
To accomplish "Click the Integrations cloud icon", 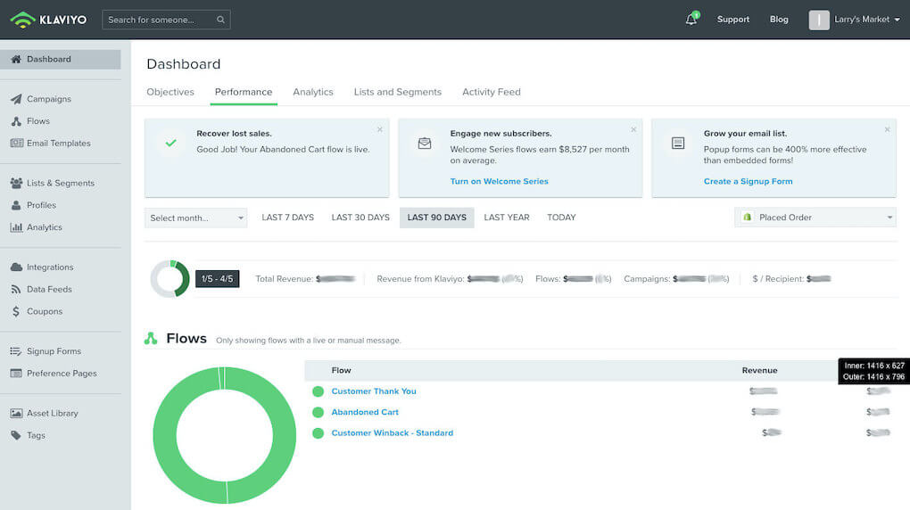I will coord(16,267).
